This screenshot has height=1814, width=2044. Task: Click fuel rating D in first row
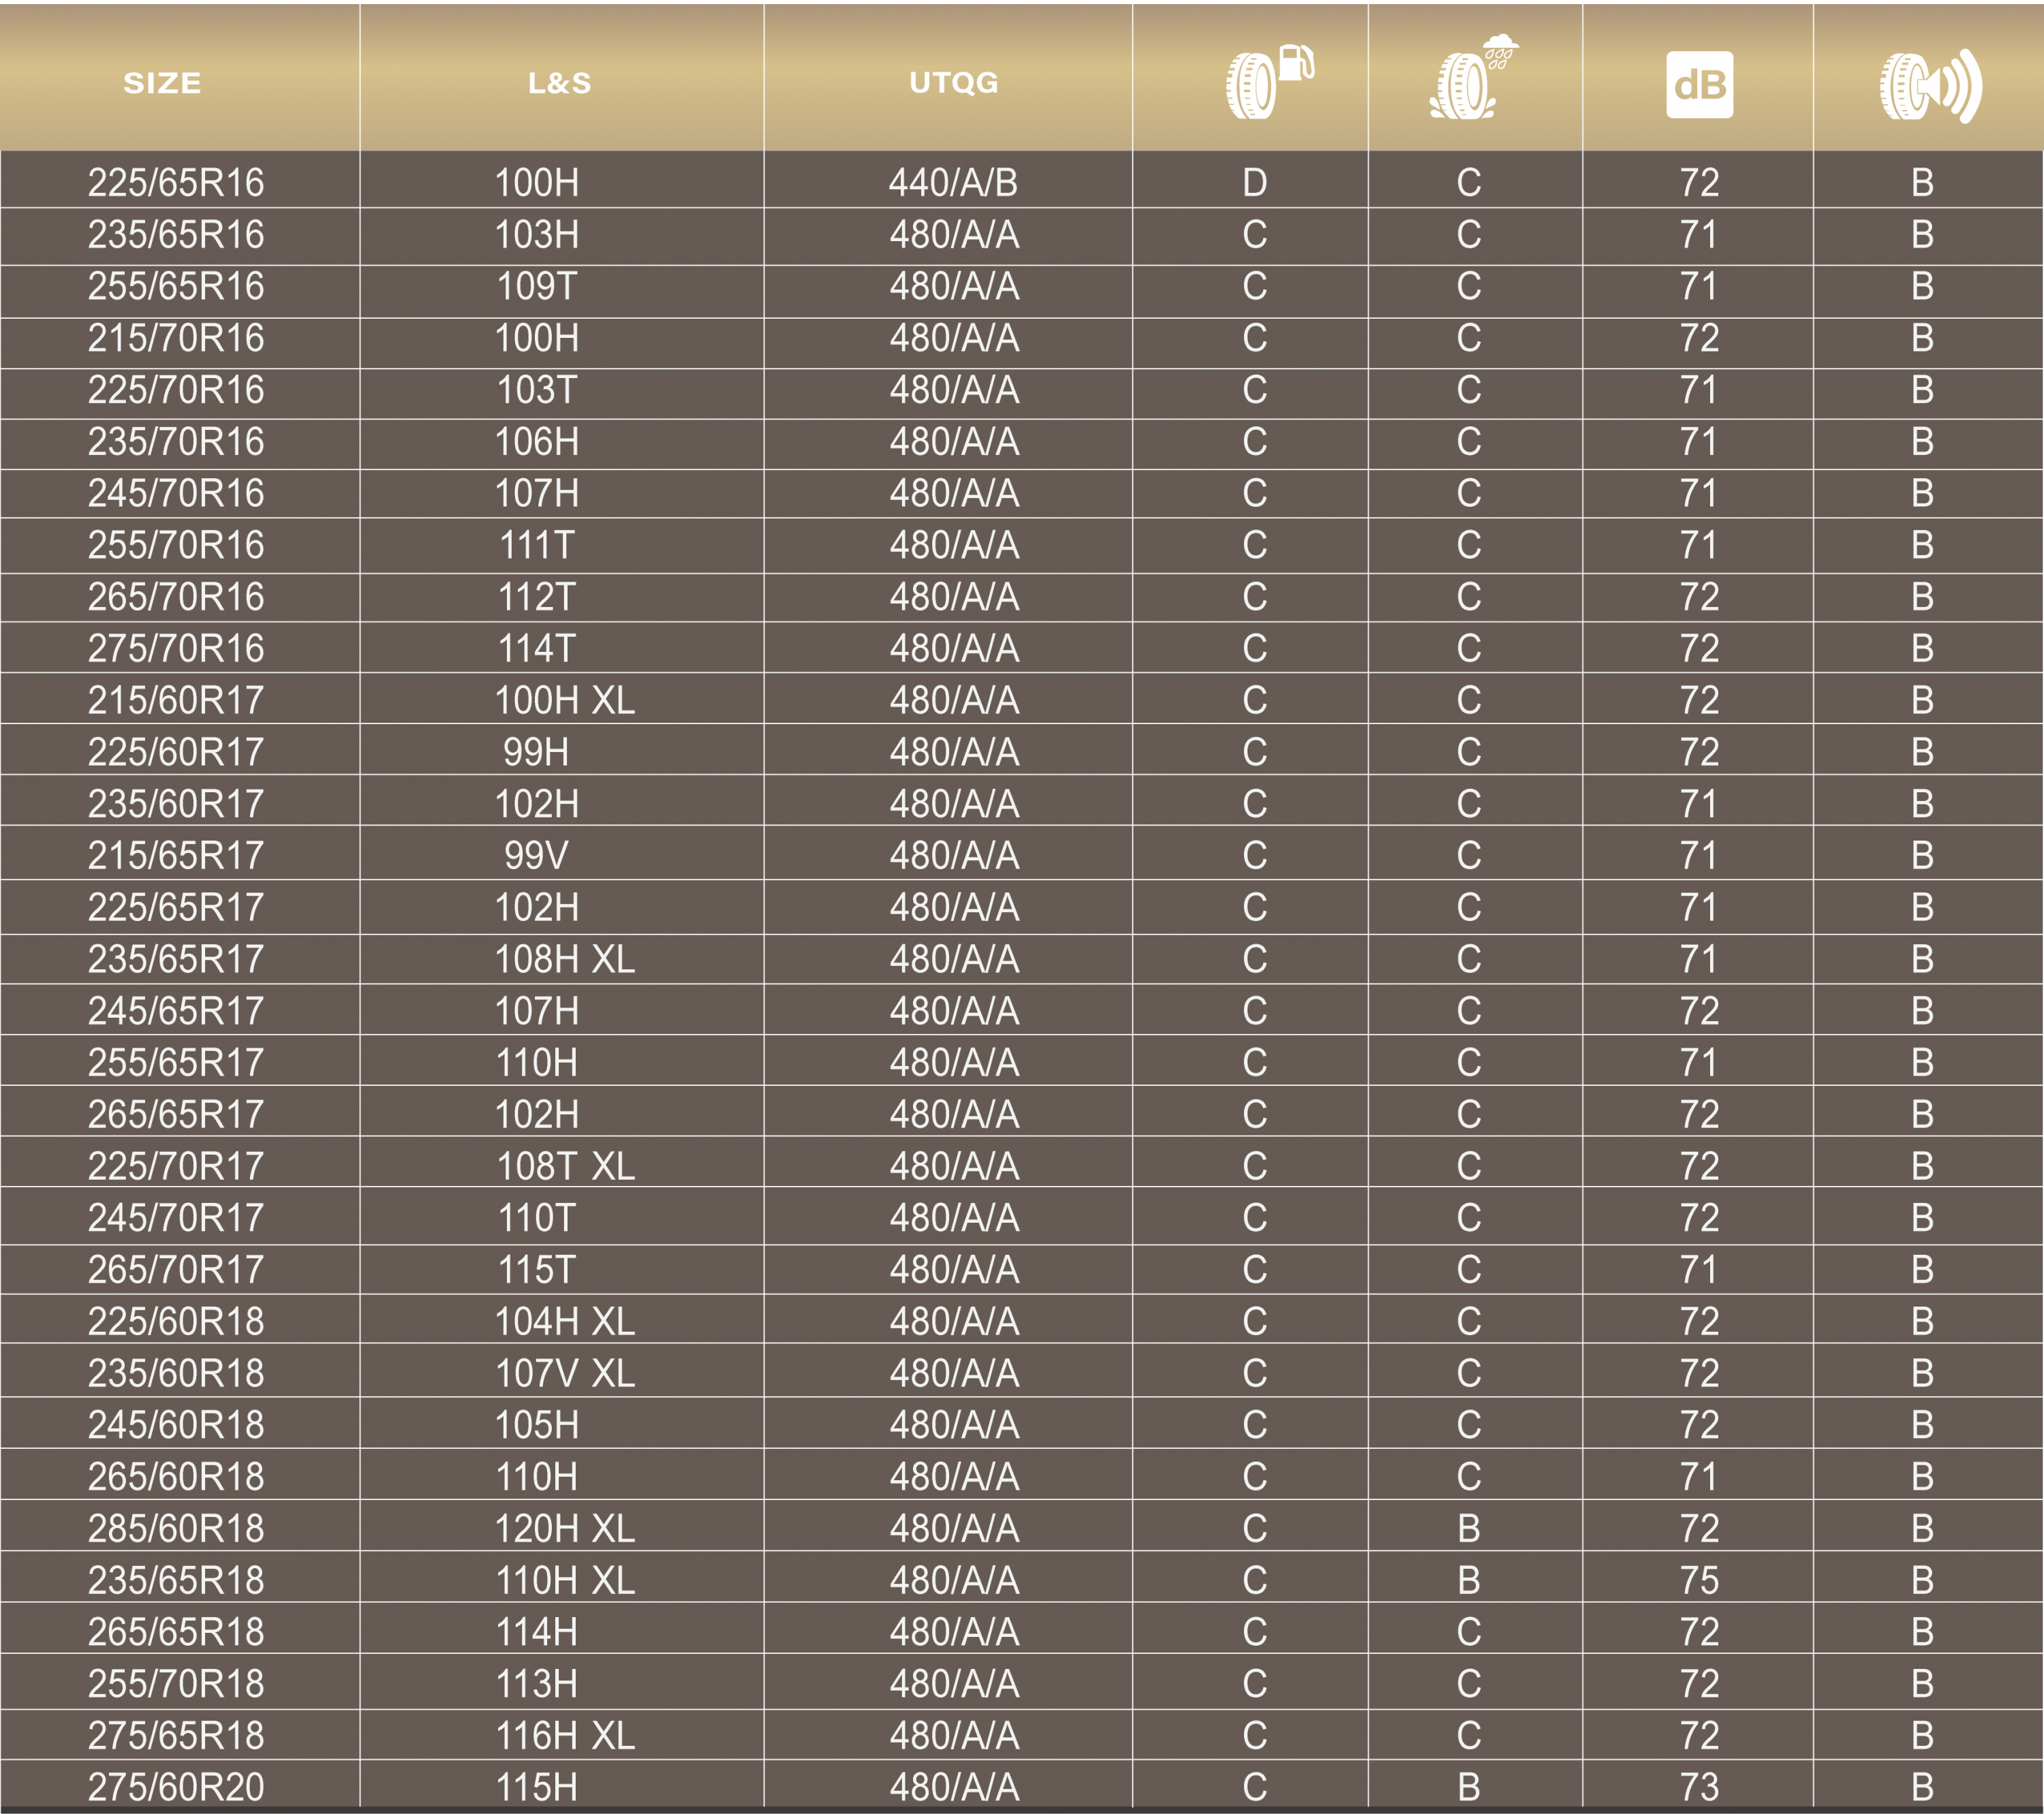point(1254,183)
